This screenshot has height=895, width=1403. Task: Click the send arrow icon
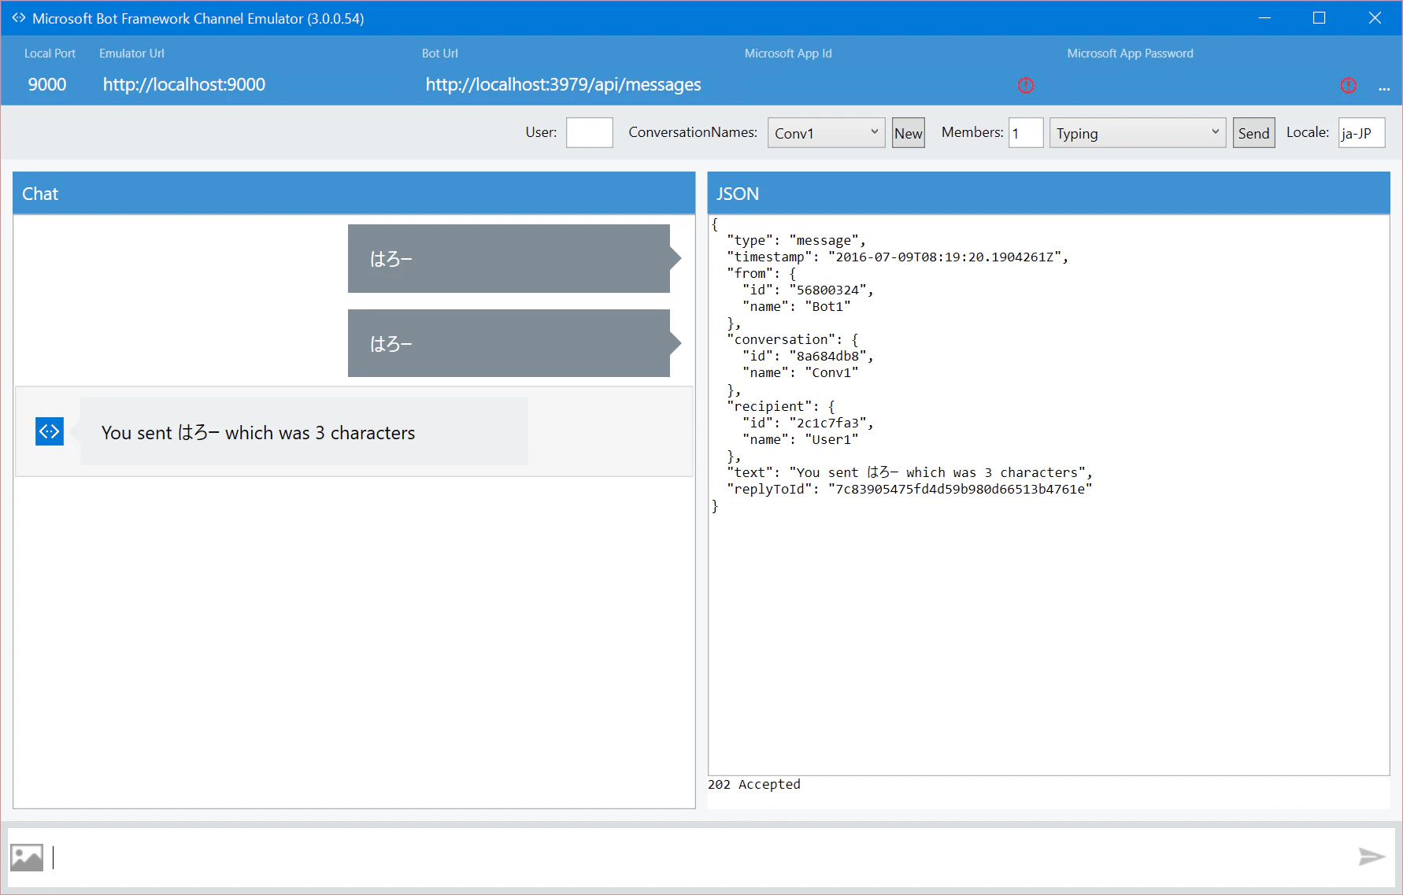tap(1372, 856)
